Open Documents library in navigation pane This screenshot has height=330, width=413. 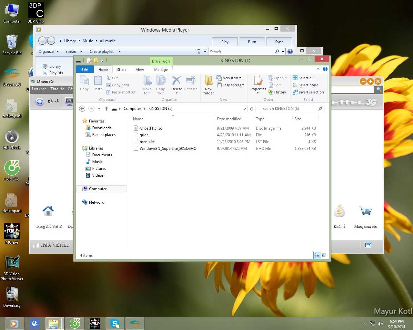coord(102,155)
